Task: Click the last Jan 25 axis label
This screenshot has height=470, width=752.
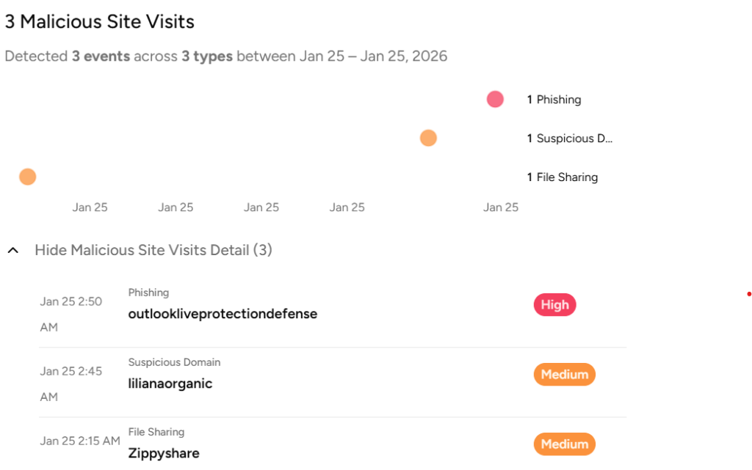Action: (501, 208)
